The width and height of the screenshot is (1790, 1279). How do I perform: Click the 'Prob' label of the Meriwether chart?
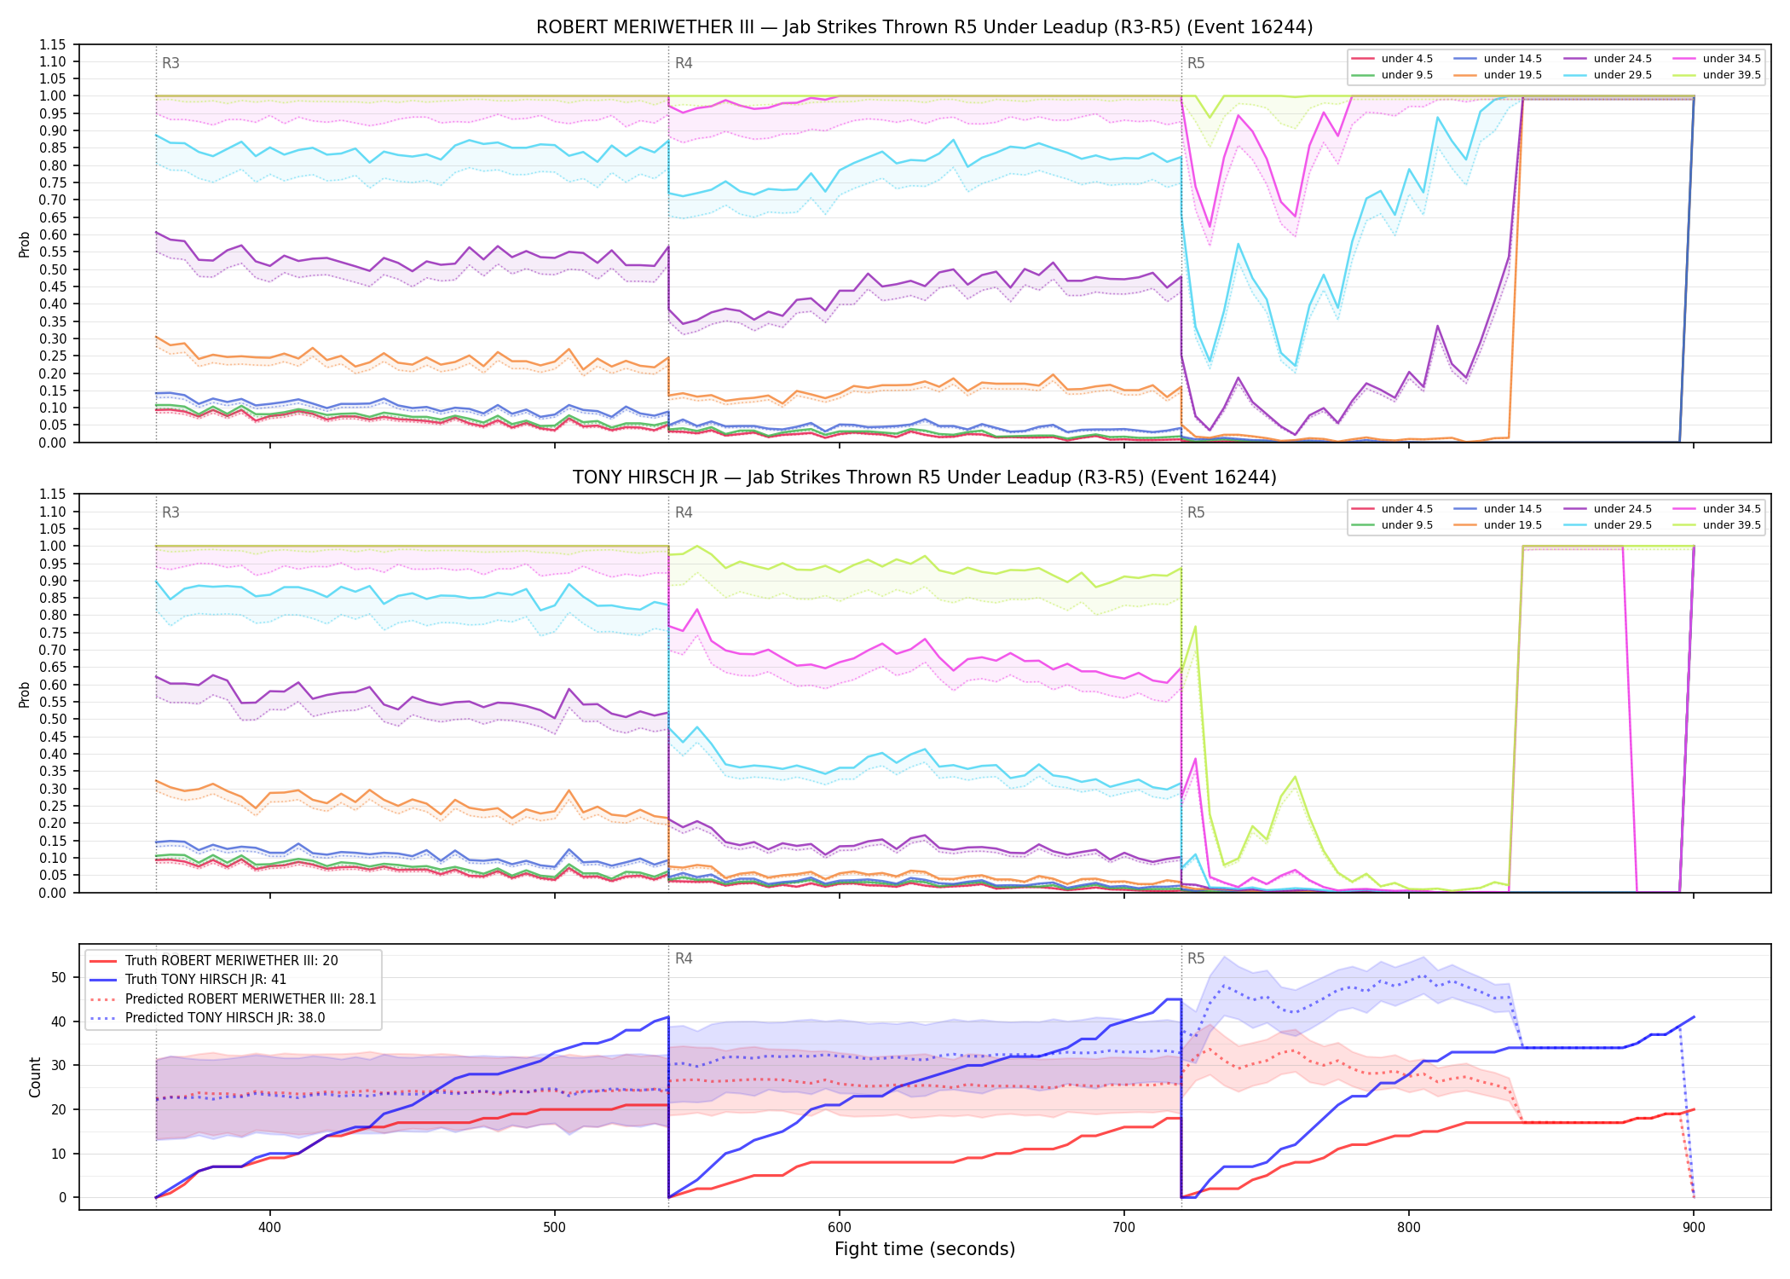point(25,244)
